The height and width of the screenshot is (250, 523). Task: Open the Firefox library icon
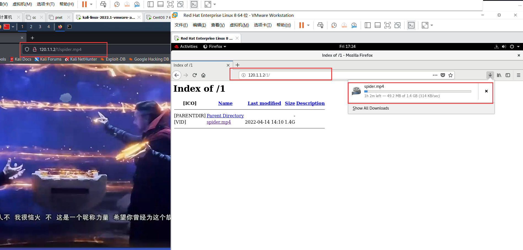(x=499, y=75)
